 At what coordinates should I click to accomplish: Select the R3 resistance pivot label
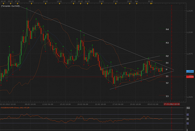coord(167,43)
